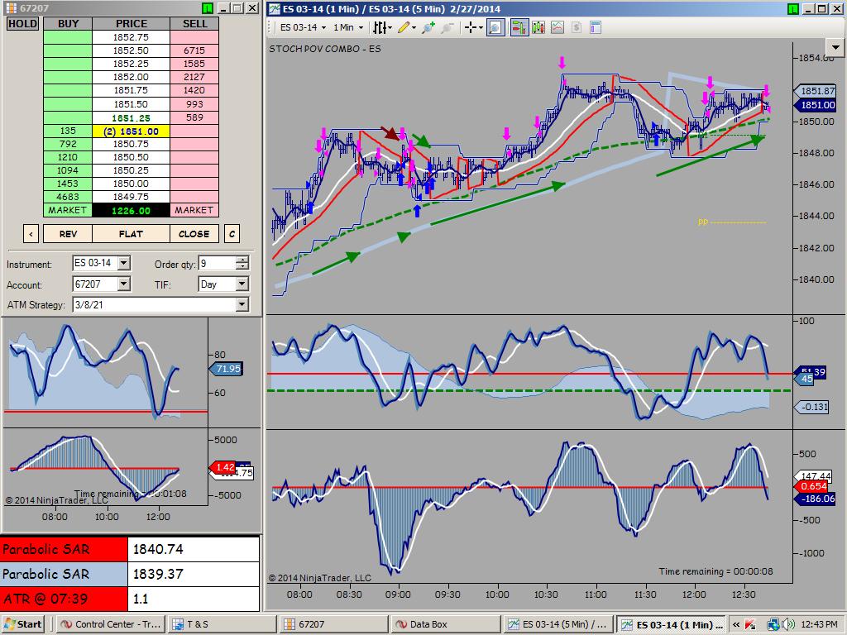847x635 pixels.
Task: Open the candlestick data series icon
Action: coord(538,27)
